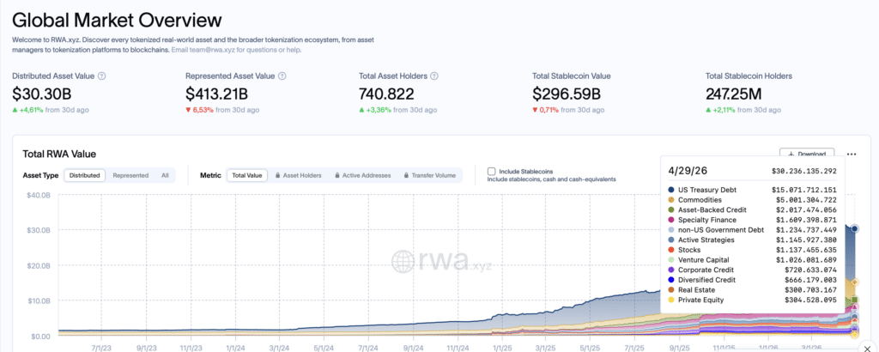Image resolution: width=879 pixels, height=352 pixels.
Task: Click the $20.0B y-axis label
Action: pos(38,265)
